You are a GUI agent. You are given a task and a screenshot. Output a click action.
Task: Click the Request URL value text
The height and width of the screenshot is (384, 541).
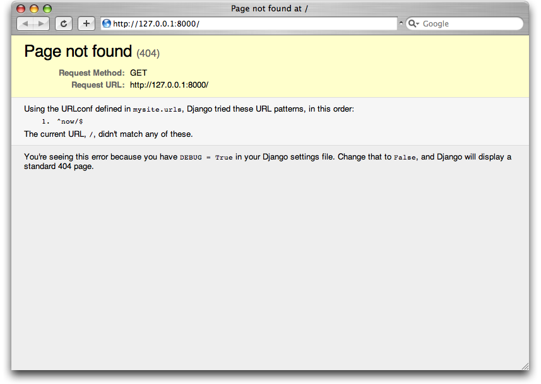(169, 85)
